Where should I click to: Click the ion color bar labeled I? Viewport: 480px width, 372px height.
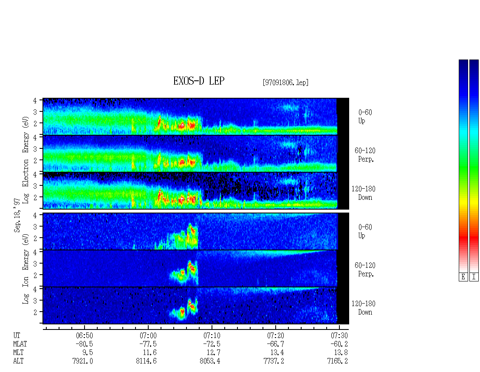click(x=474, y=166)
